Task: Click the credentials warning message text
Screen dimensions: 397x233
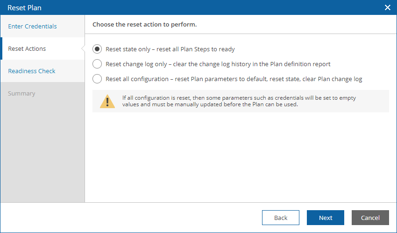Action: 239,101
